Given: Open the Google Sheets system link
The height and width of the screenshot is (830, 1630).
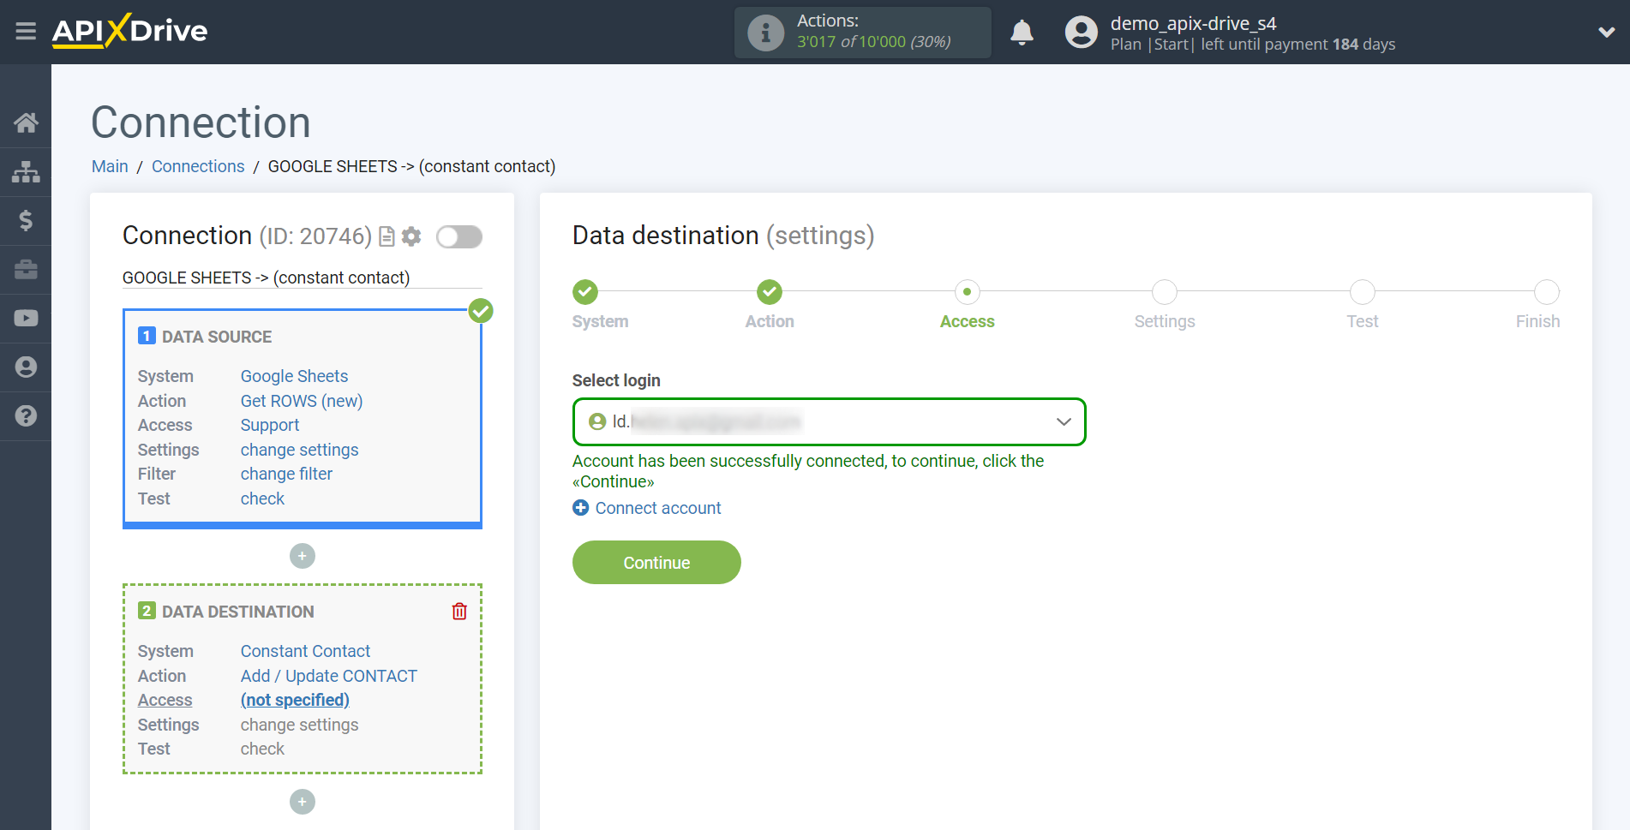Looking at the screenshot, I should coord(294,376).
